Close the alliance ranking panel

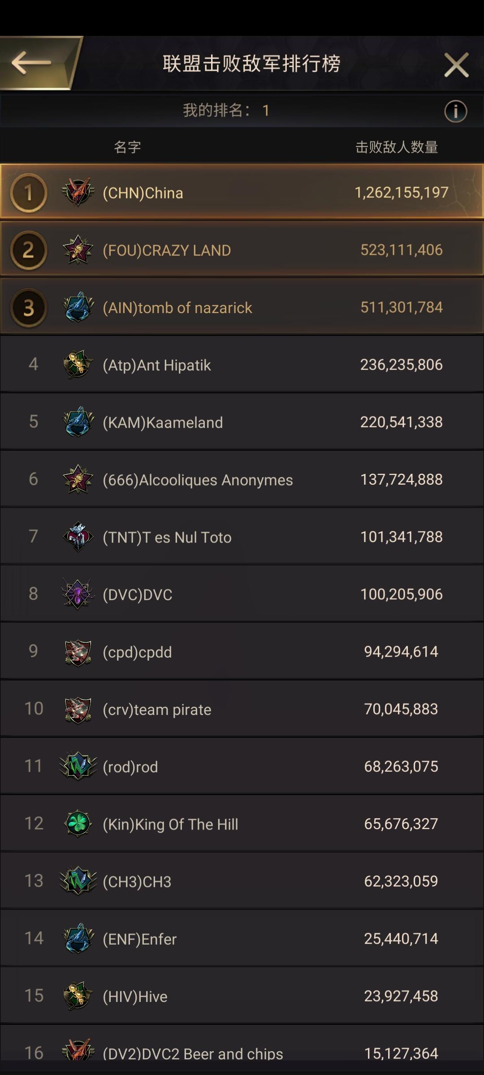[456, 64]
